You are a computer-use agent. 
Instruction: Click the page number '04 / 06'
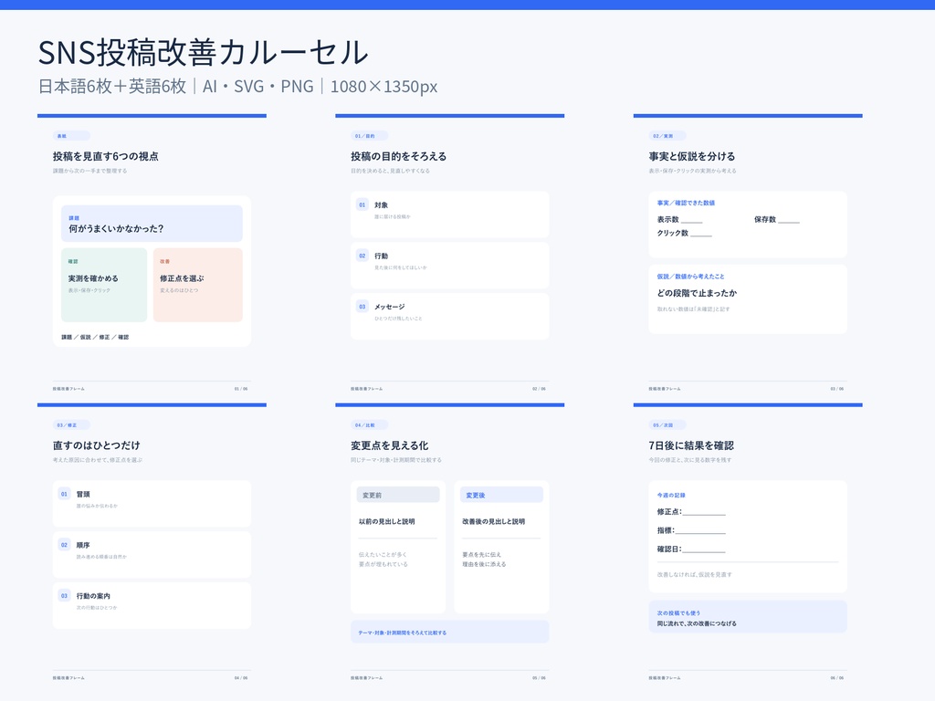241,678
